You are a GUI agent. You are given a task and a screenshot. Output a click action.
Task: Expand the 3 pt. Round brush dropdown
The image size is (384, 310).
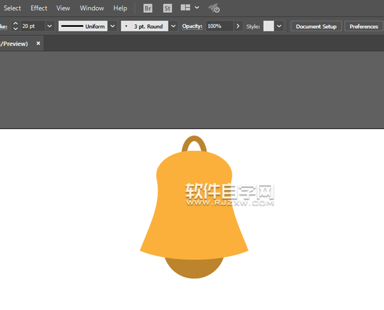click(173, 26)
